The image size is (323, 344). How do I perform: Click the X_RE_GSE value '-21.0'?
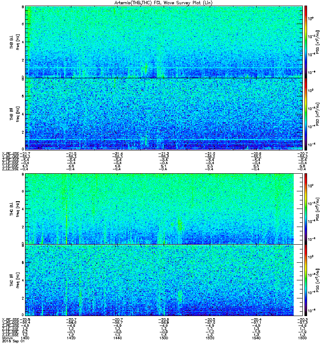[x=210, y=154]
